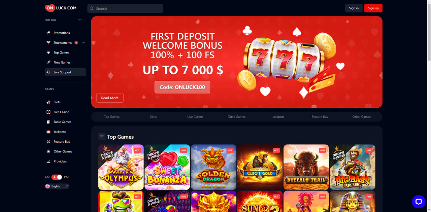Image resolution: width=431 pixels, height=212 pixels.
Task: Open the live chat bubble icon
Action: (419, 202)
